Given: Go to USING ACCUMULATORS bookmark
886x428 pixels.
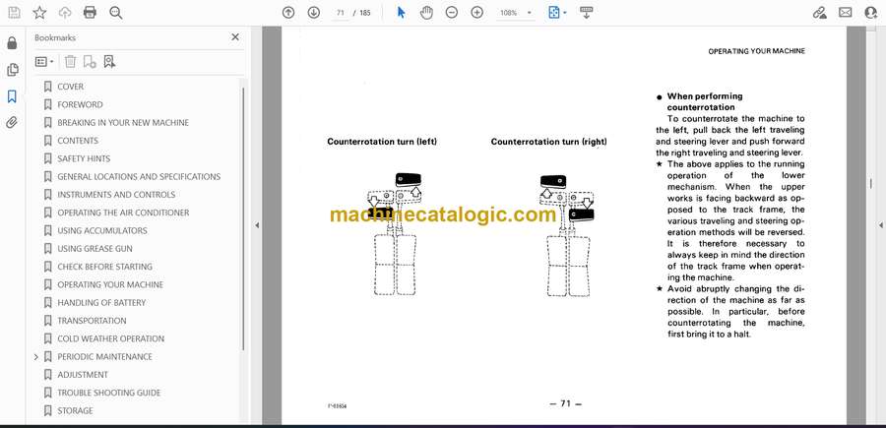Looking at the screenshot, I should tap(101, 230).
